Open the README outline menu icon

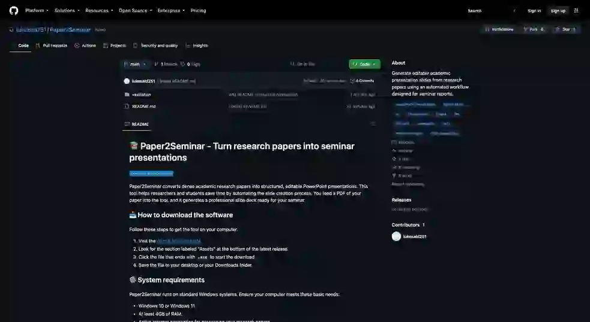[x=373, y=124]
